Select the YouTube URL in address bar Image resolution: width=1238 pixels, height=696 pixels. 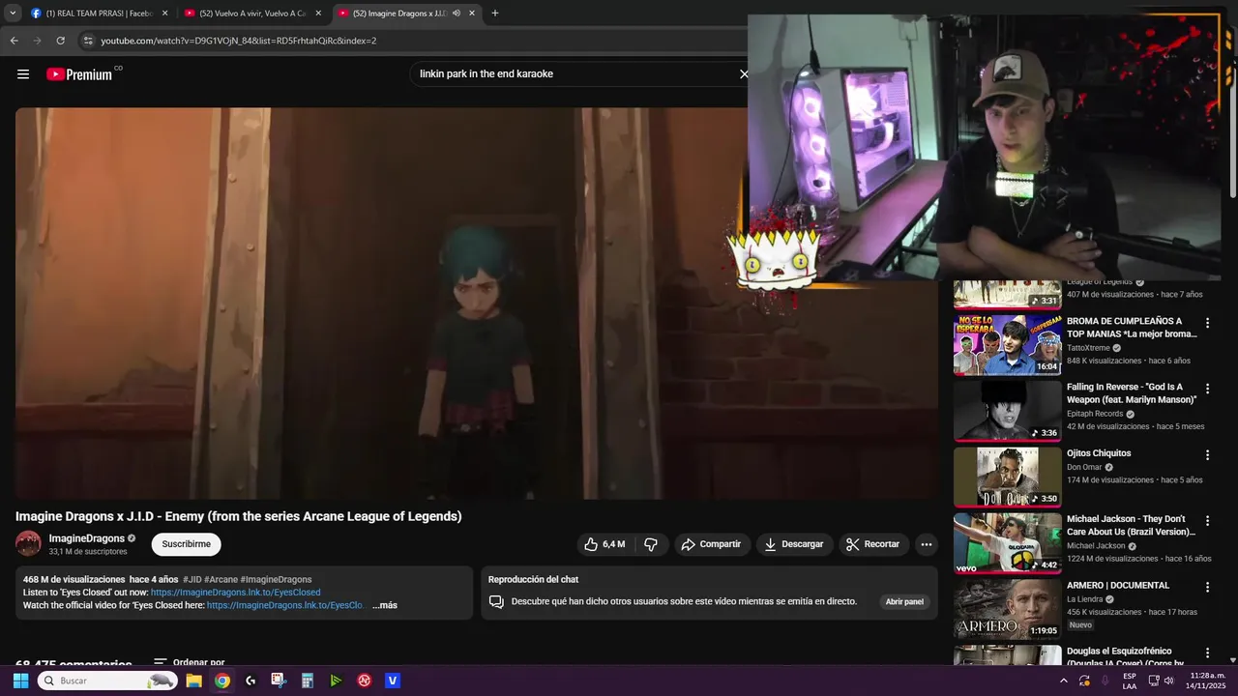[x=239, y=41]
